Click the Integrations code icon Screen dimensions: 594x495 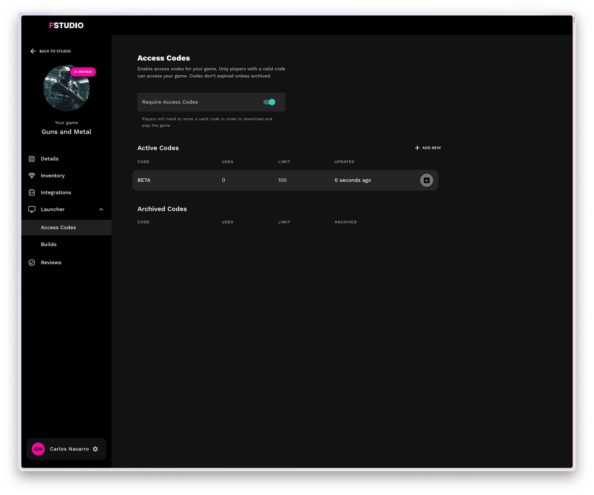pyautogui.click(x=32, y=193)
